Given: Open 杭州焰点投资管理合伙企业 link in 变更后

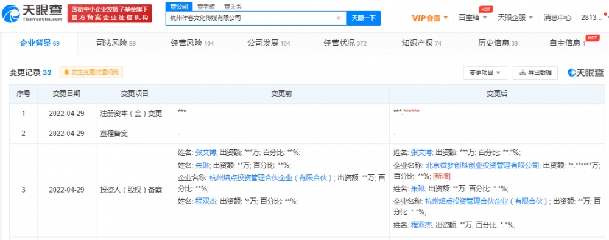Looking at the screenshot, I should pyautogui.click(x=487, y=201).
